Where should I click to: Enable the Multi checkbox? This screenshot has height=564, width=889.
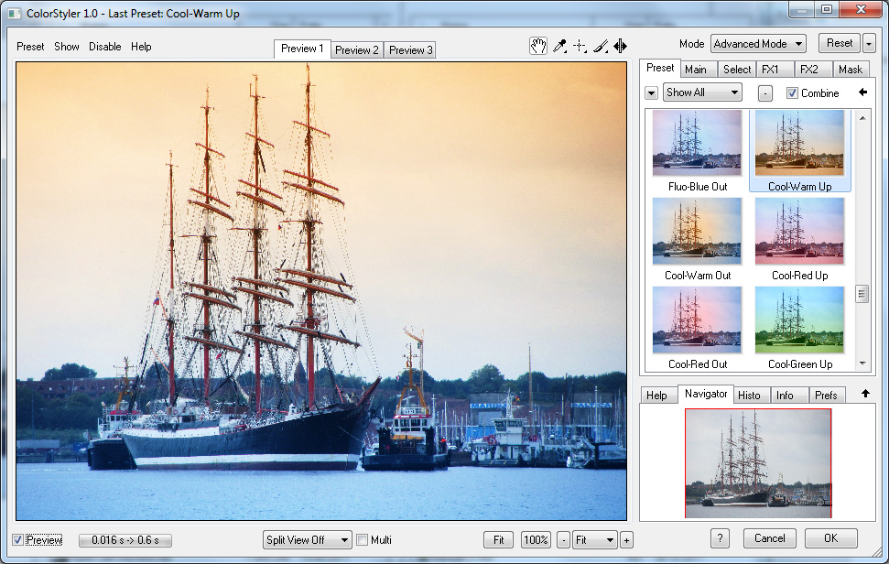point(362,540)
